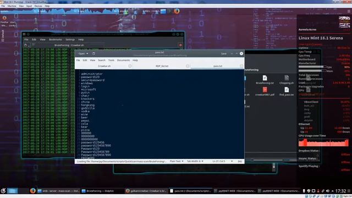This screenshot has height=198, width=352.
Task: Open the Konsole Settings menu
Action: 70,40
